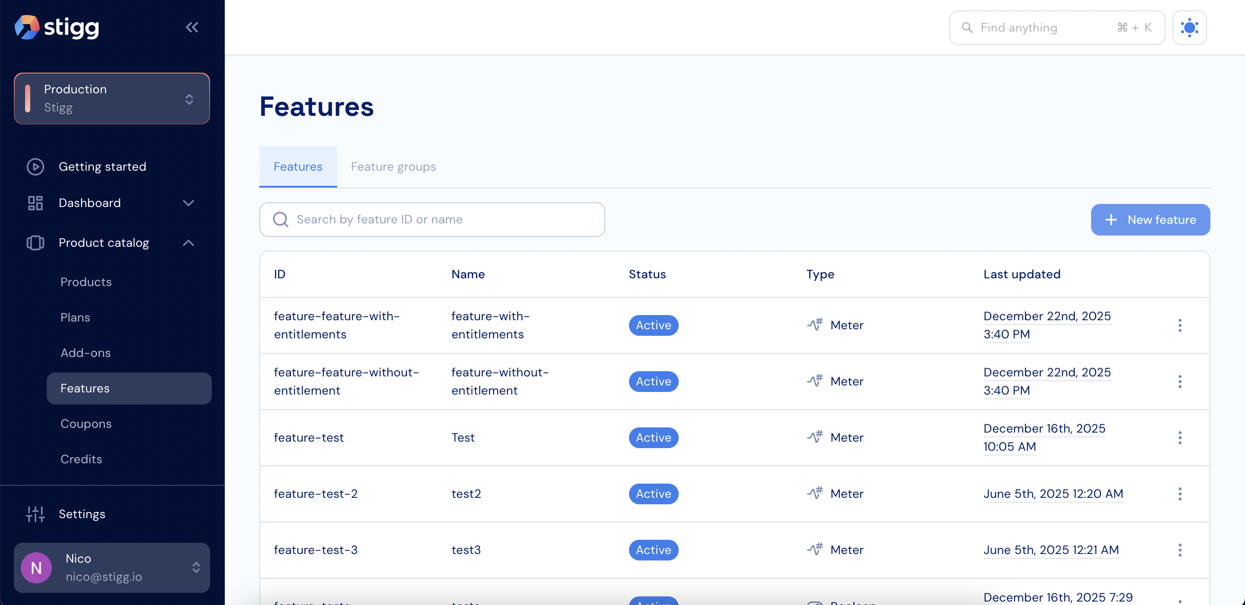Open the Production environment switcher
Image resolution: width=1245 pixels, height=605 pixels.
pos(112,99)
